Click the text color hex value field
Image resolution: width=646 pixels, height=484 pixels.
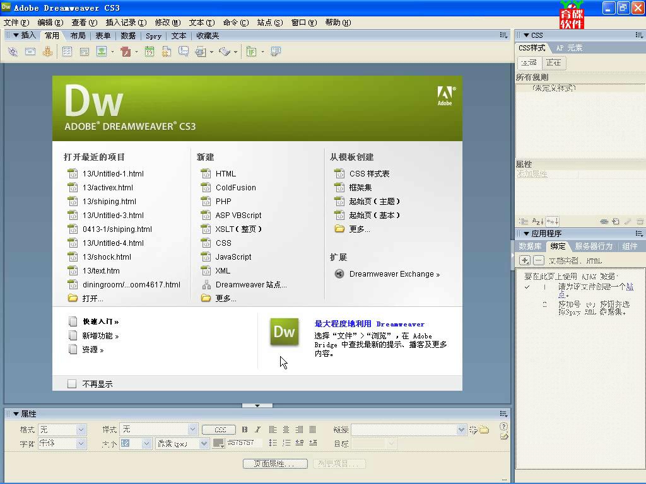[x=244, y=443]
